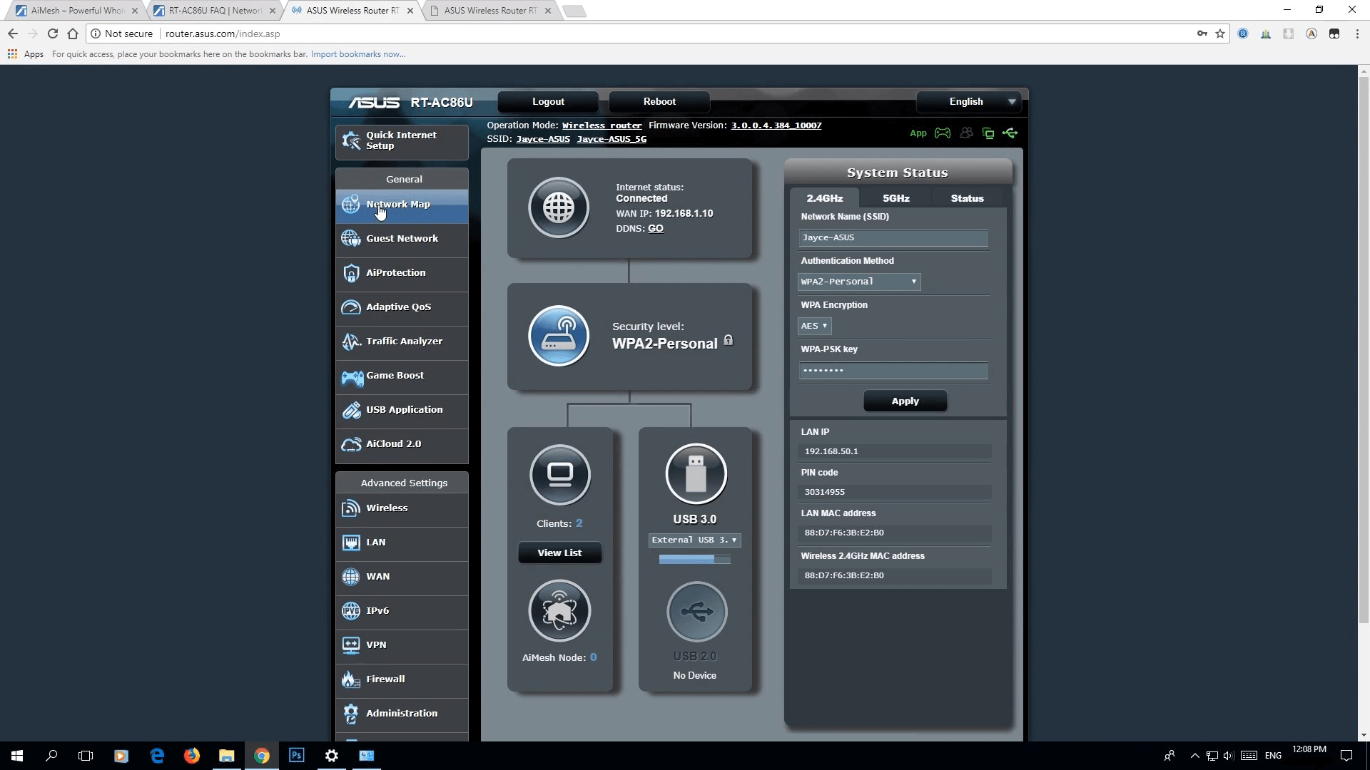Open Game Boost page
Screen dimensions: 1370x770
click(x=402, y=376)
